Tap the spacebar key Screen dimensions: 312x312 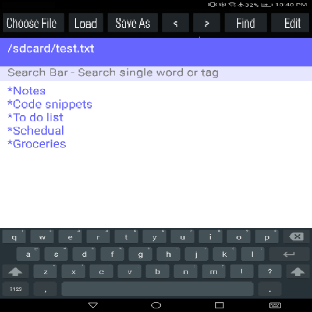tap(157, 289)
